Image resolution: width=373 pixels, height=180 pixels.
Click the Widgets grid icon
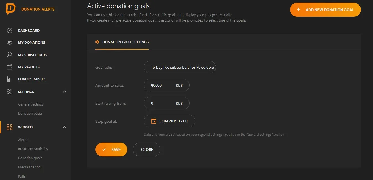coord(10,127)
